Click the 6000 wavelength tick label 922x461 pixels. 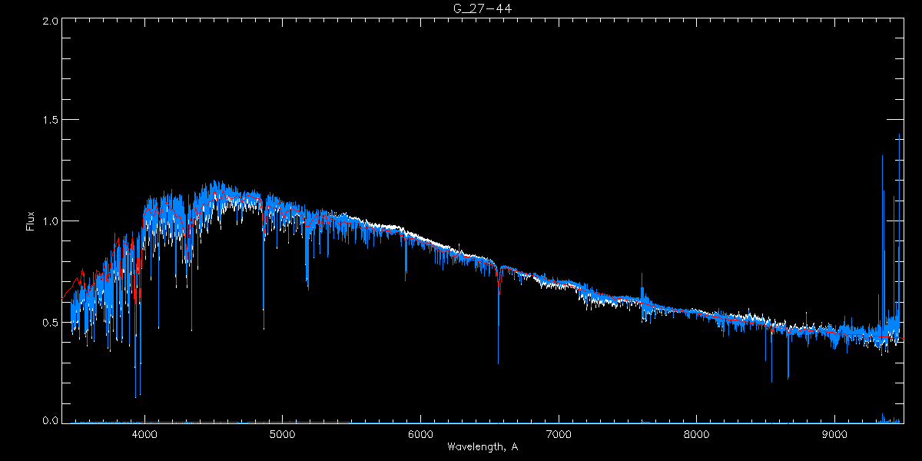tap(420, 434)
